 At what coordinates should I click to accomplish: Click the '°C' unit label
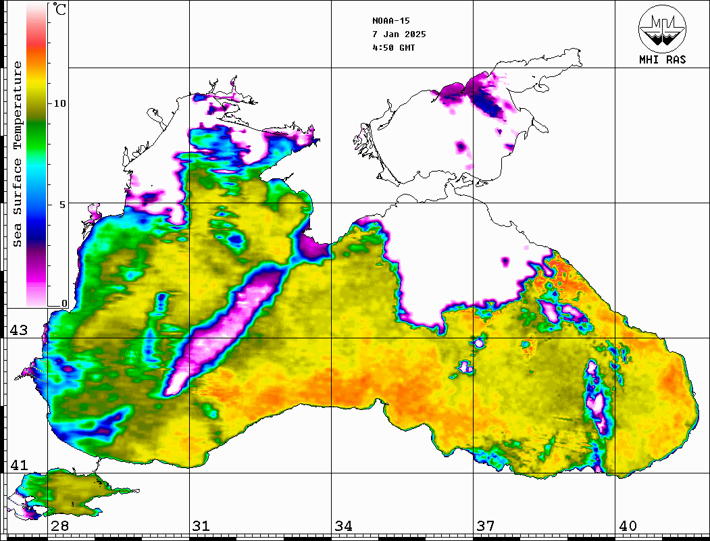(x=59, y=9)
